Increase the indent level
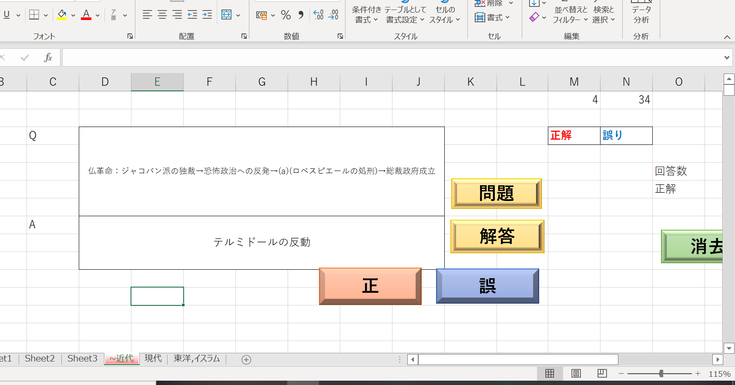Viewport: 735px width, 385px height. point(207,15)
